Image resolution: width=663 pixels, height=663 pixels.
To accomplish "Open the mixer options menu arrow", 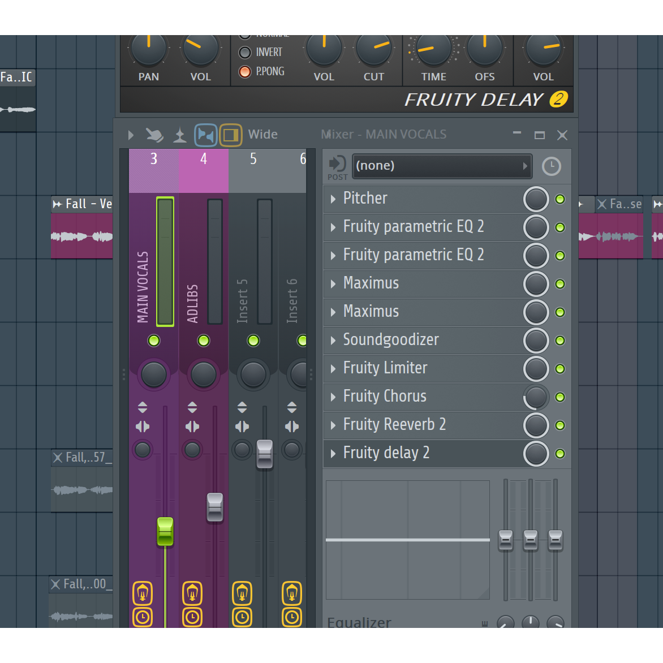I will pos(131,135).
